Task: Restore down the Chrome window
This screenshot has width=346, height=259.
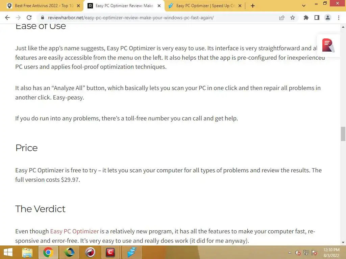Action: coord(325,3)
